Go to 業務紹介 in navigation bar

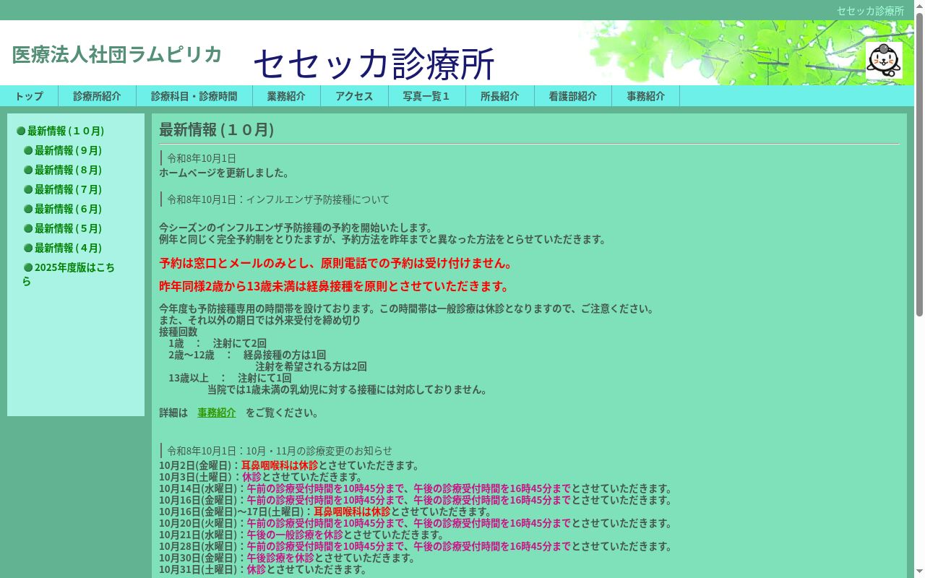[x=286, y=96]
